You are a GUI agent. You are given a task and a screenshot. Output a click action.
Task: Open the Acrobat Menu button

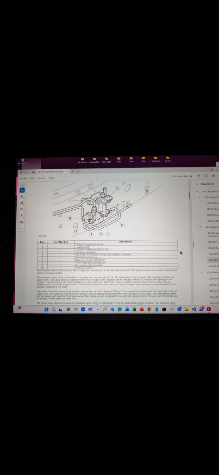pyautogui.click(x=24, y=172)
